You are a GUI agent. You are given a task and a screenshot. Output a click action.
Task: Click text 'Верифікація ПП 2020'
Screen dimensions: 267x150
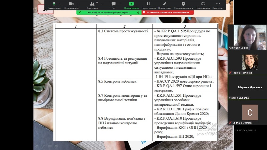[x=175, y=136]
